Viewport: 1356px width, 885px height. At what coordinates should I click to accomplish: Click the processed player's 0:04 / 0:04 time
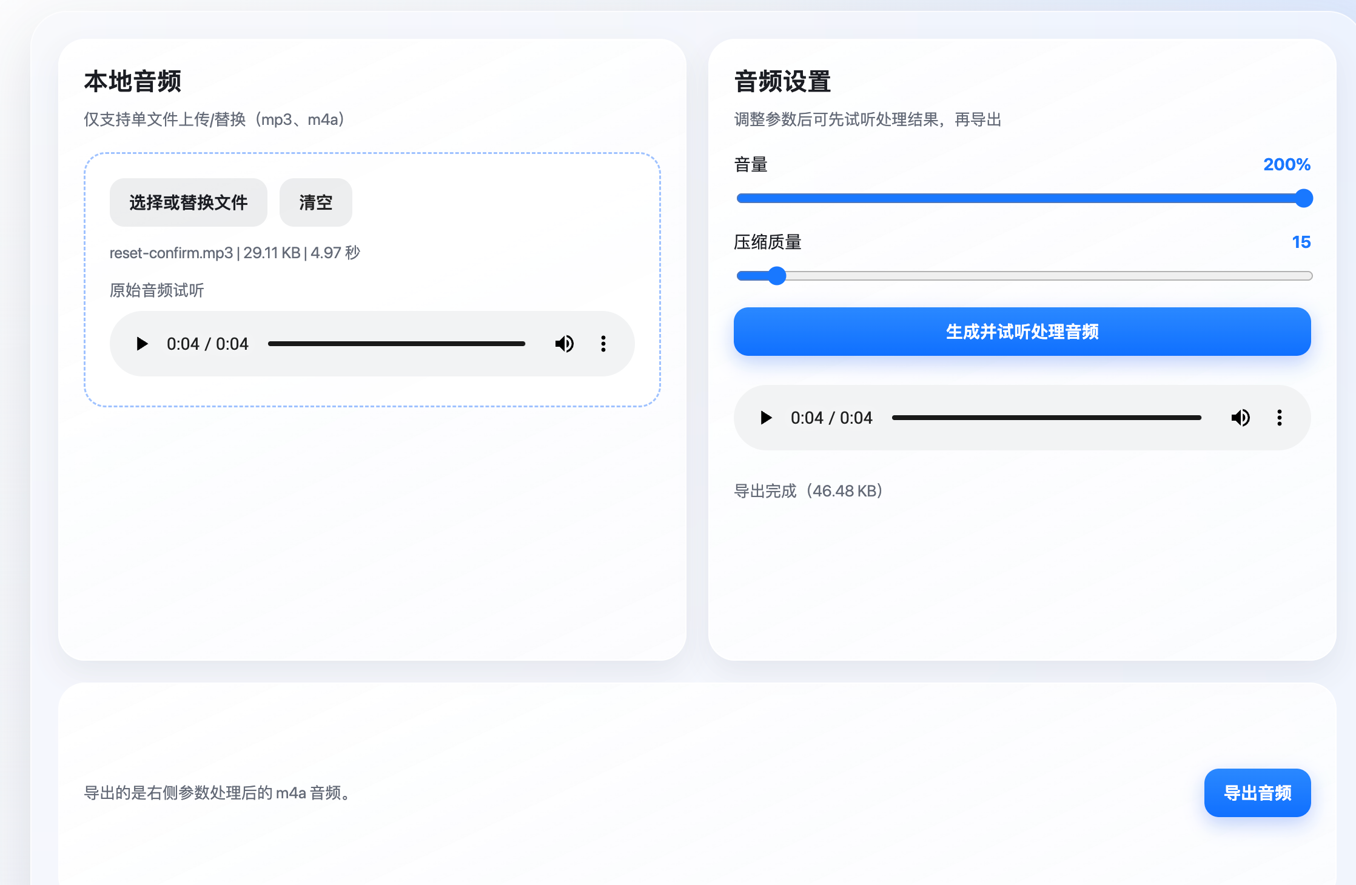click(831, 418)
